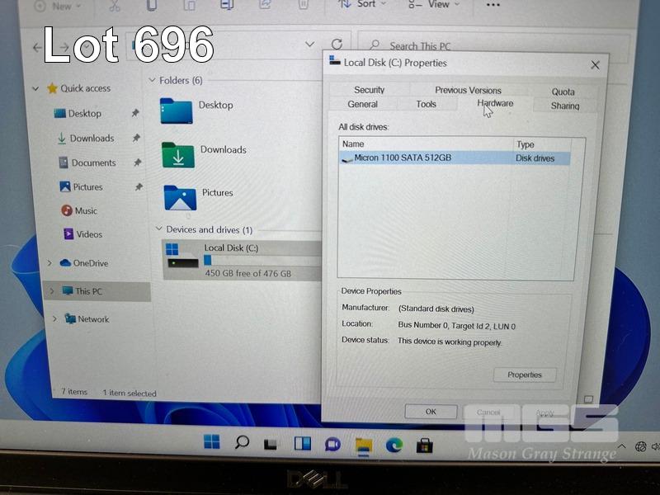
Task: Open File Explorer from the taskbar
Action: pos(364,445)
